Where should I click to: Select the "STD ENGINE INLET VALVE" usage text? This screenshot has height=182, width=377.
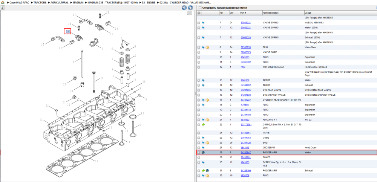point(318,90)
